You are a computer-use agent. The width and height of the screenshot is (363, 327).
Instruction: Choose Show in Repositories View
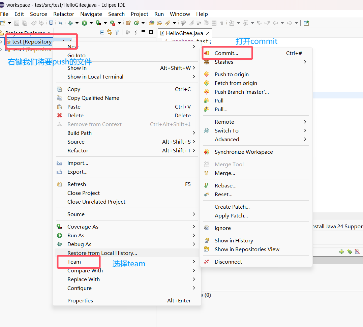click(256, 249)
